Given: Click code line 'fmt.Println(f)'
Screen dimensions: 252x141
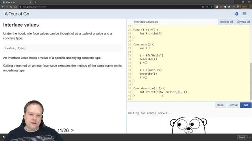Looking at the screenshot, I should point(150,34).
